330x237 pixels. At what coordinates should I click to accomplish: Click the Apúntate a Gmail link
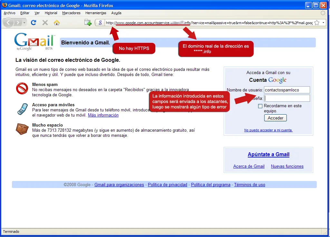[268, 154]
